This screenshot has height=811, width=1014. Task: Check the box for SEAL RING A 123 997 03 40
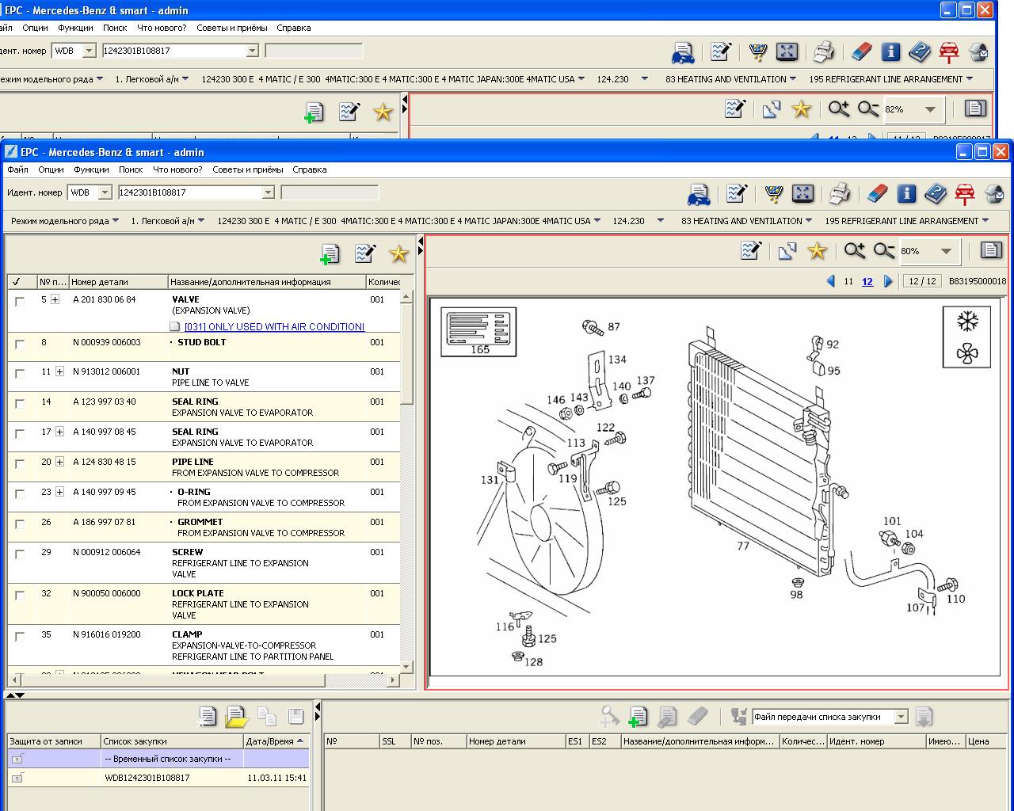coord(20,403)
